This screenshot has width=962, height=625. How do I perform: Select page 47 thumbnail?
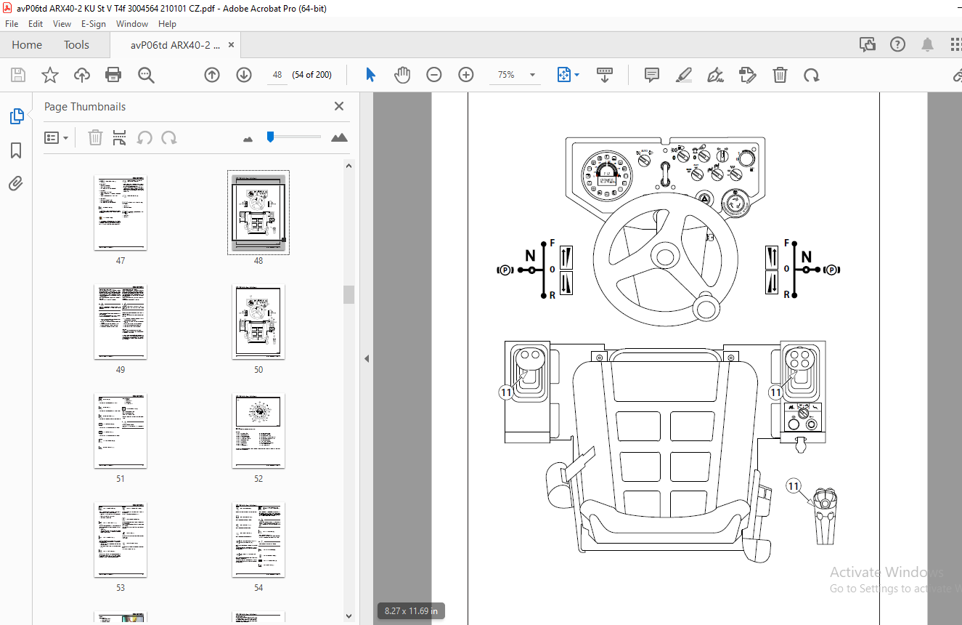[121, 212]
